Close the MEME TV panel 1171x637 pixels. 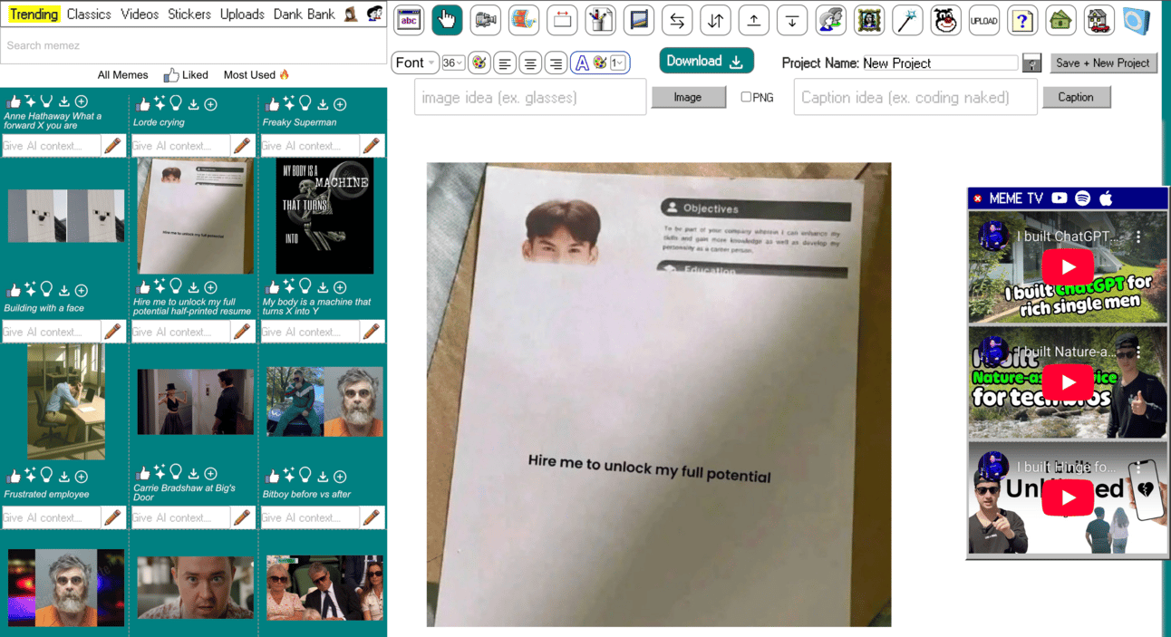977,198
